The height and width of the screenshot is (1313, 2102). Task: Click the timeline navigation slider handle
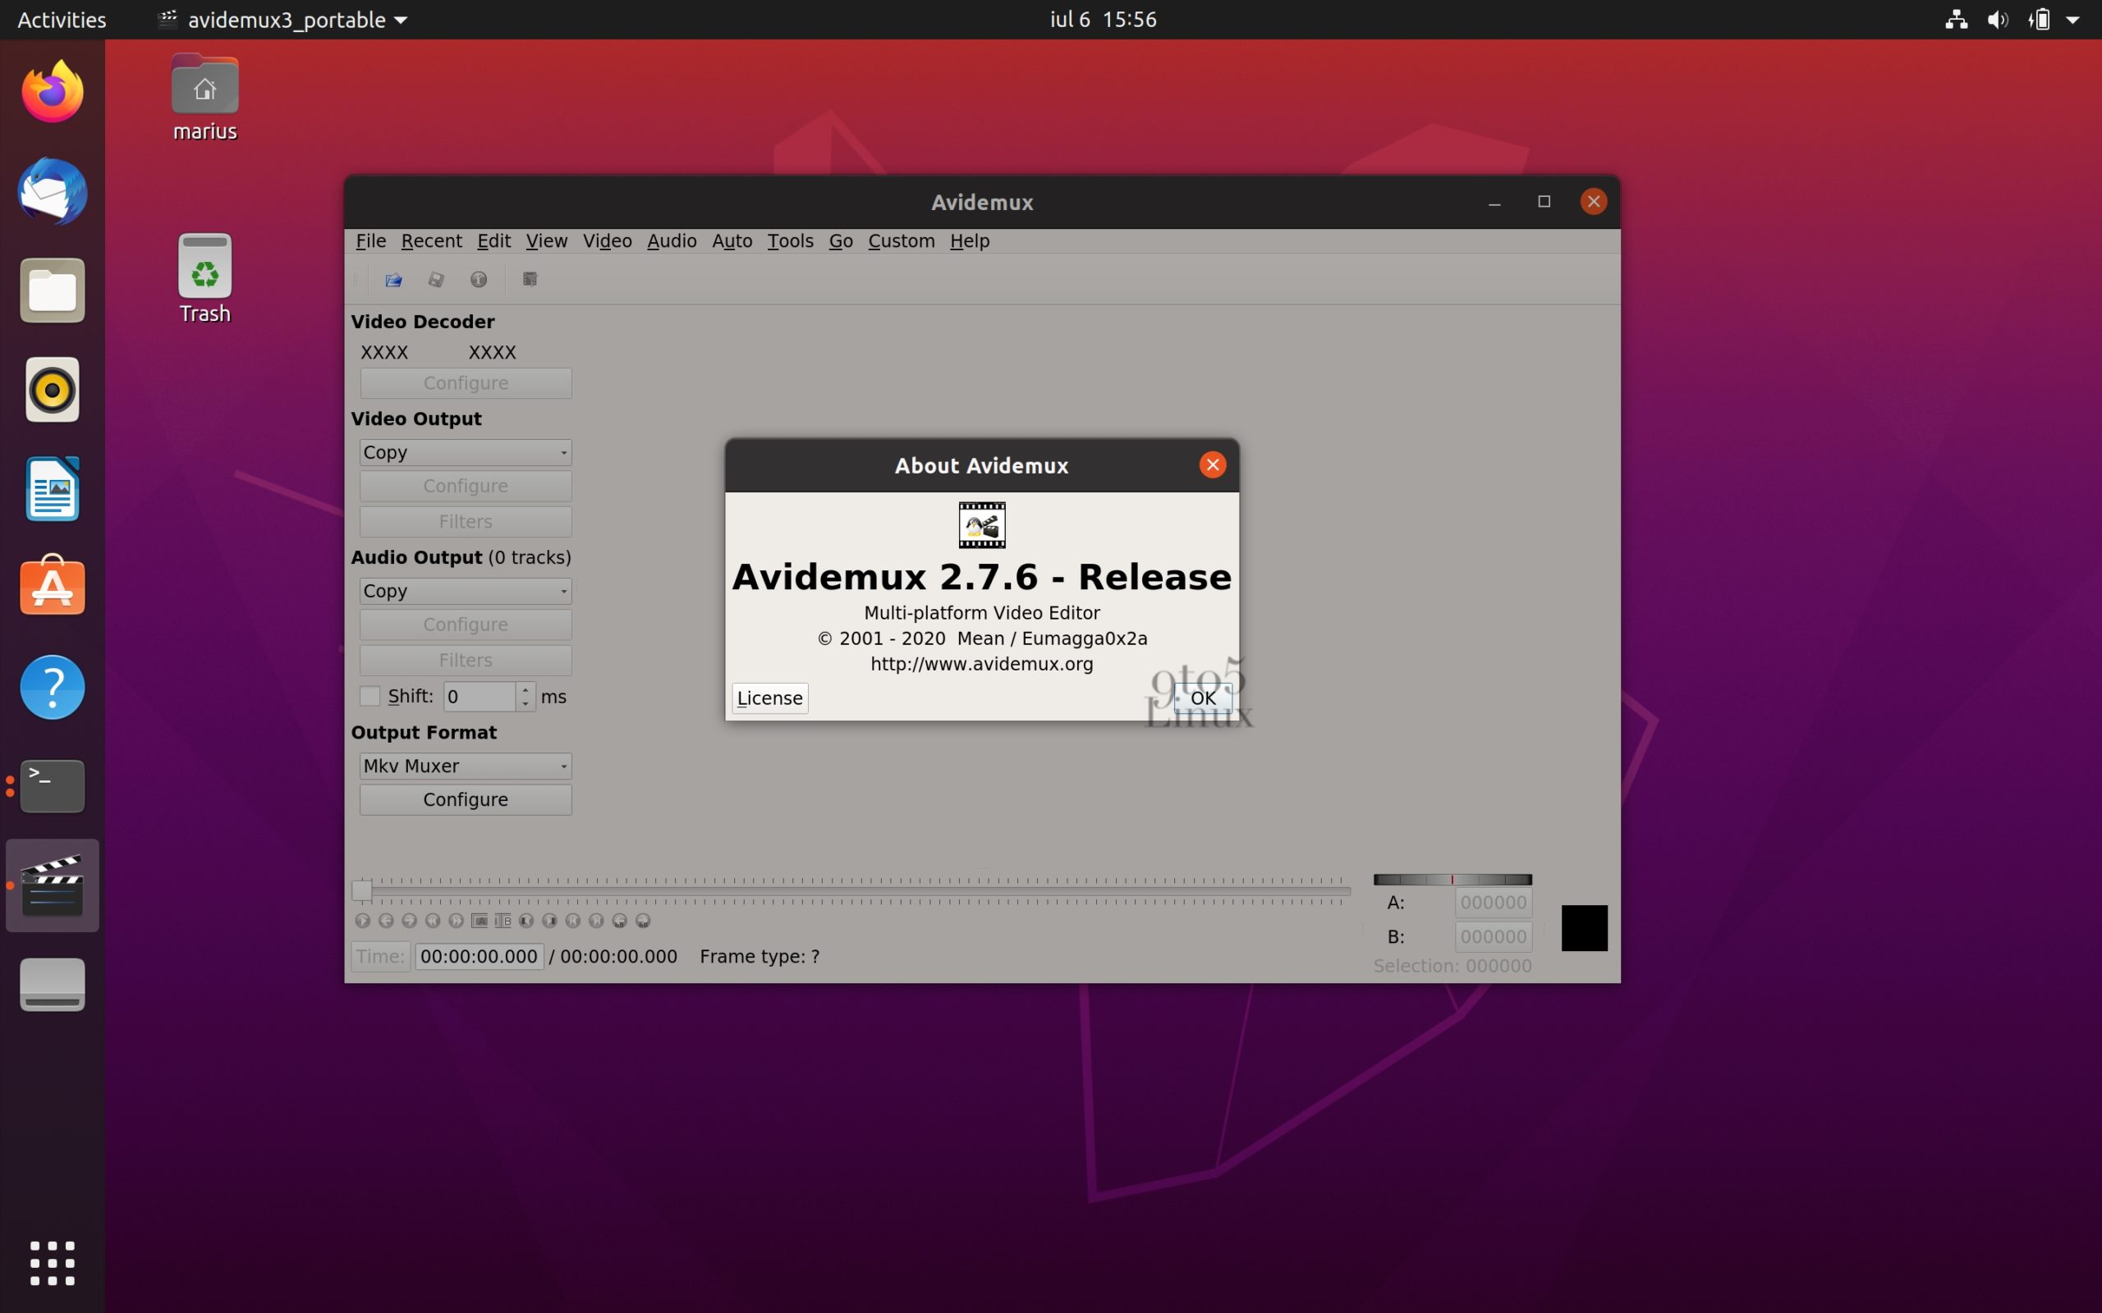tap(361, 890)
